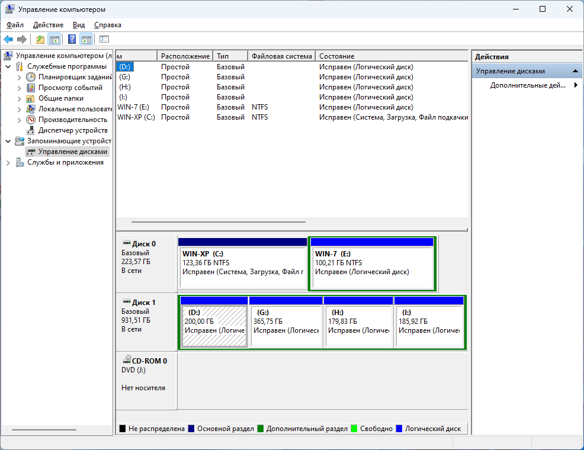Collapse the Управление дисками actions section
The width and height of the screenshot is (584, 450).
point(575,71)
